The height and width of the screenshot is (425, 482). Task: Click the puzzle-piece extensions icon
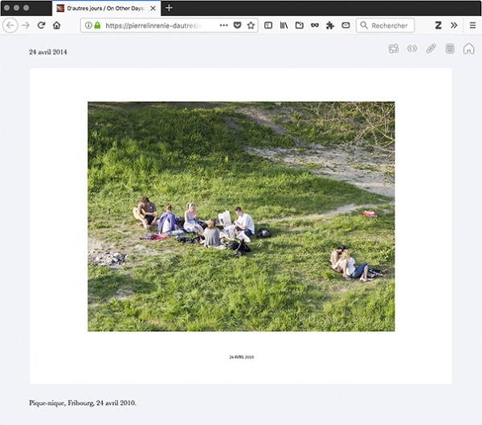[330, 26]
